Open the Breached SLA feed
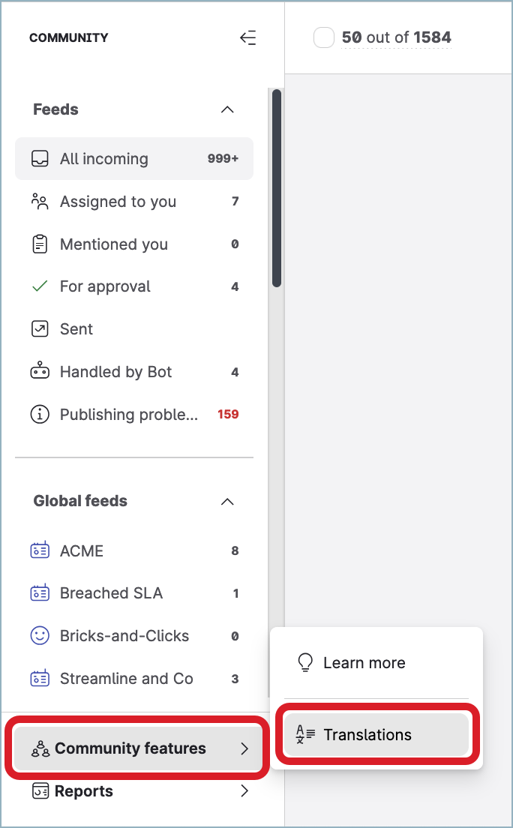 111,593
